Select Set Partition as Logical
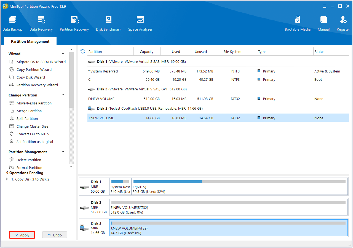This screenshot has width=353, height=248. 31,142
